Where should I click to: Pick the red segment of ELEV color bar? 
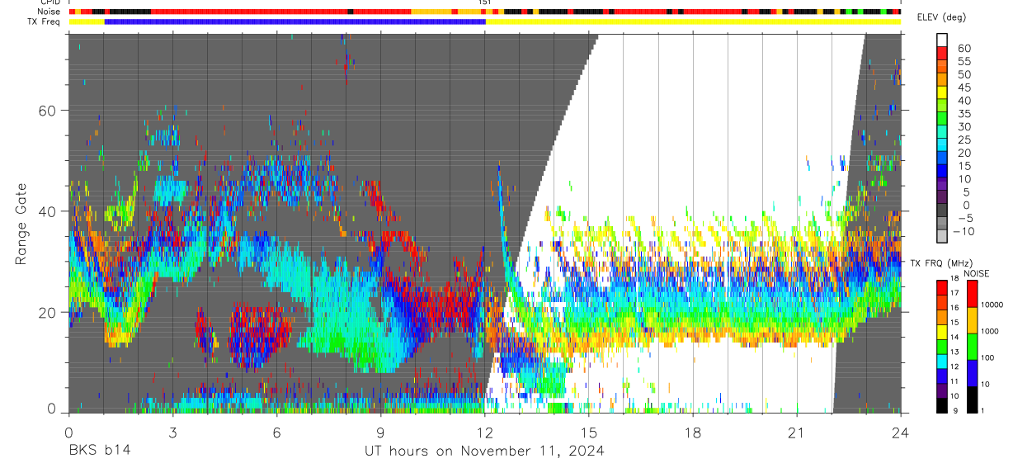coord(943,54)
